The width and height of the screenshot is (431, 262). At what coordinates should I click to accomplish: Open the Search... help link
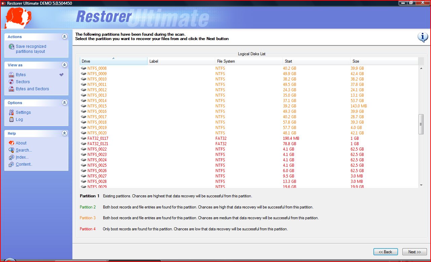tap(24, 150)
